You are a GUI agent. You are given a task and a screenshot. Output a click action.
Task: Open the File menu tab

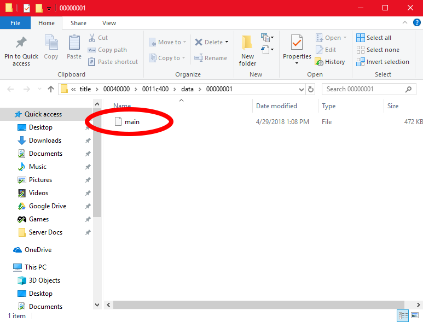point(15,23)
